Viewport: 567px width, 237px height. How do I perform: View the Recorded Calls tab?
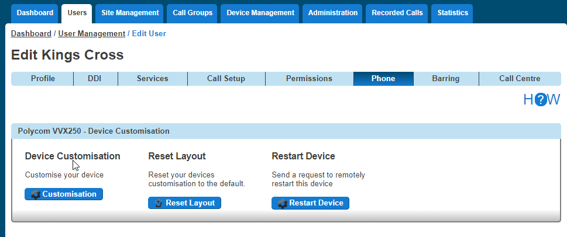tap(397, 13)
